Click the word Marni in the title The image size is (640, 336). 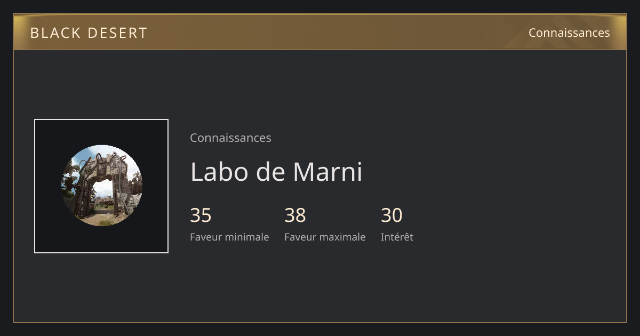[x=327, y=172]
